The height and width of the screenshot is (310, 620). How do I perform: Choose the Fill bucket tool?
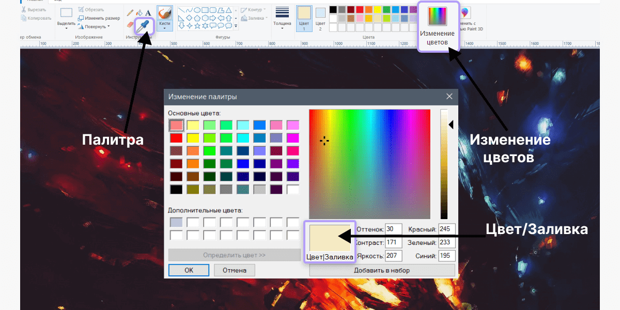(x=139, y=12)
